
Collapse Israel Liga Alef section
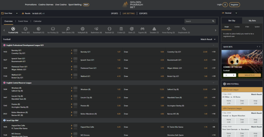point(213,120)
